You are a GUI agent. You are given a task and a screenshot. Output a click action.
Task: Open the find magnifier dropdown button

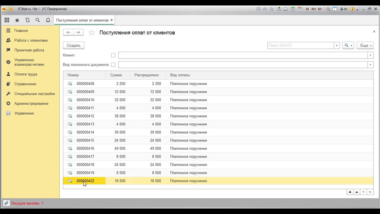pyautogui.click(x=348, y=45)
